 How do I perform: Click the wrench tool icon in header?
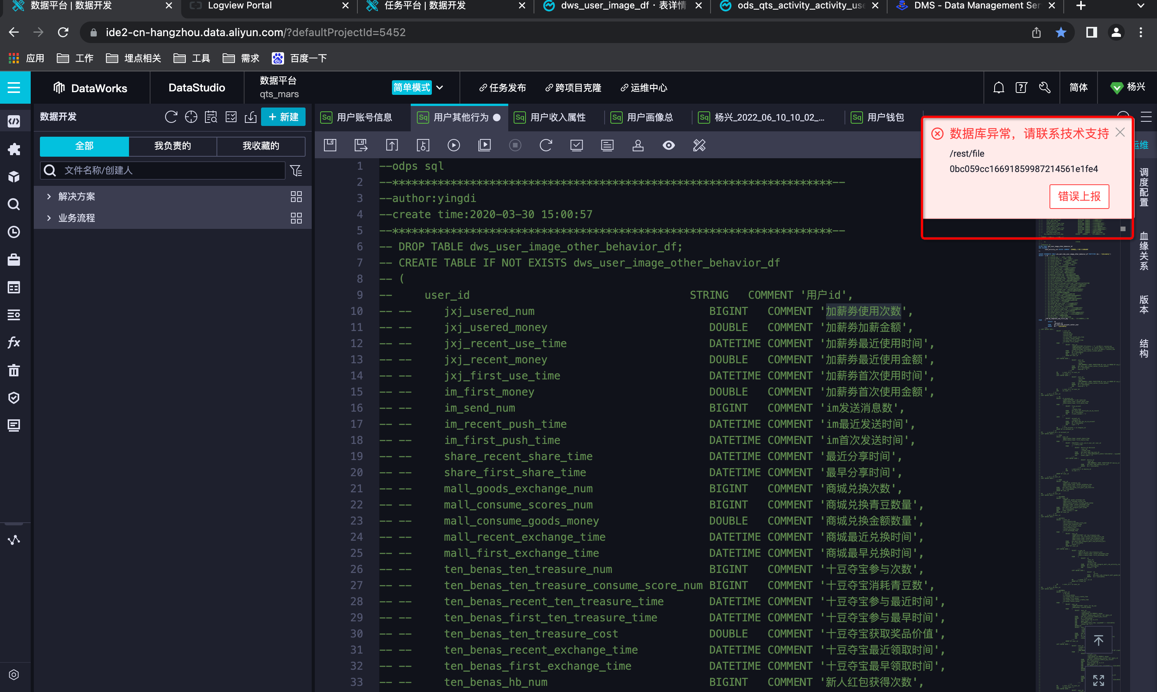point(1045,88)
